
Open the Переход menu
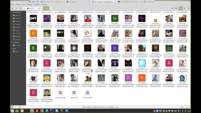point(29,4)
